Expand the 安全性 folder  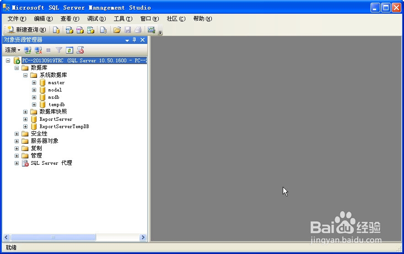click(x=17, y=134)
